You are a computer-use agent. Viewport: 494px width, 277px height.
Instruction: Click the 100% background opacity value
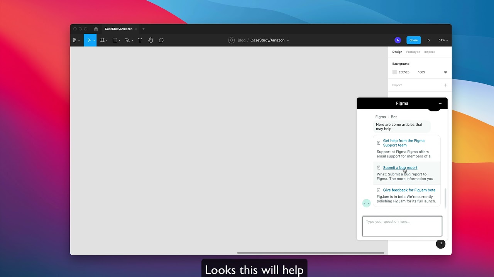click(x=422, y=72)
